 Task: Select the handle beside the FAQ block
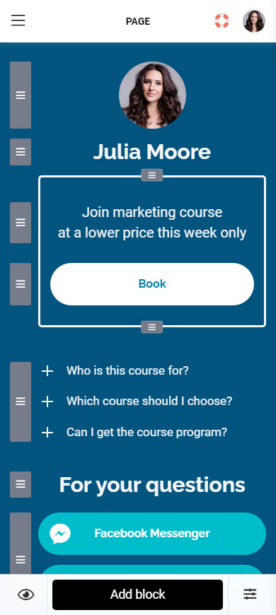click(x=21, y=402)
